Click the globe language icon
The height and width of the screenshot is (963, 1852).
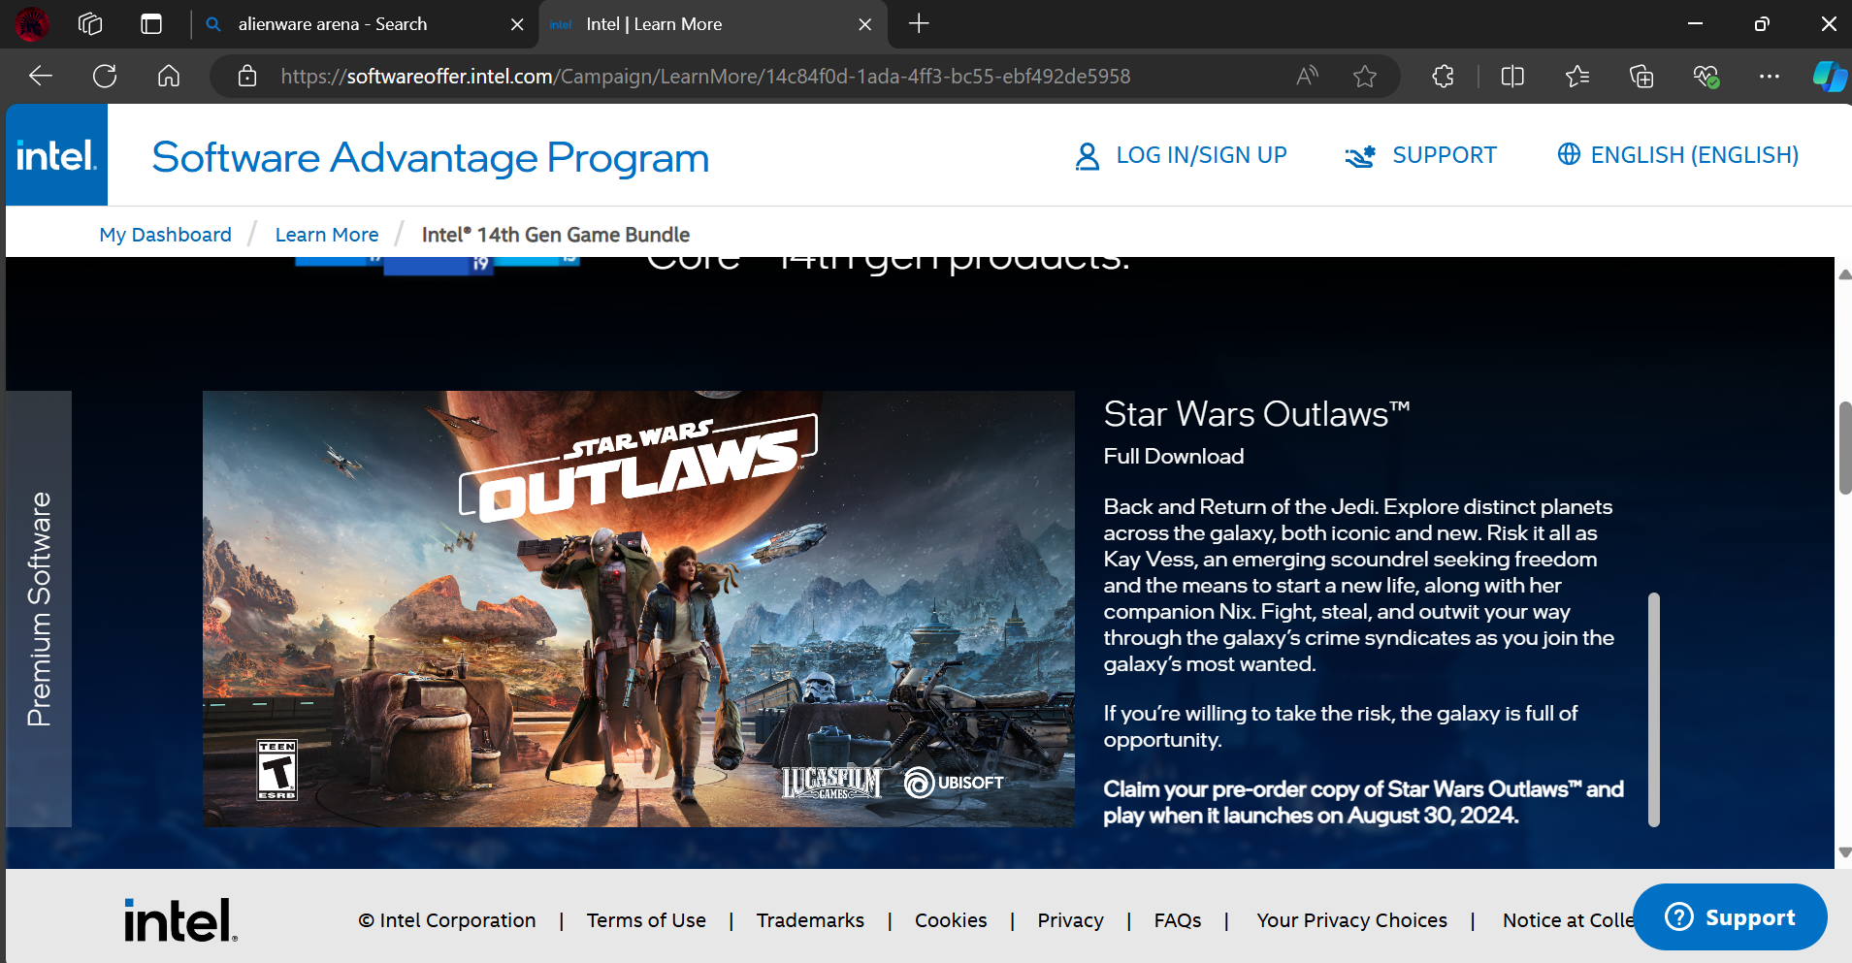pyautogui.click(x=1569, y=154)
